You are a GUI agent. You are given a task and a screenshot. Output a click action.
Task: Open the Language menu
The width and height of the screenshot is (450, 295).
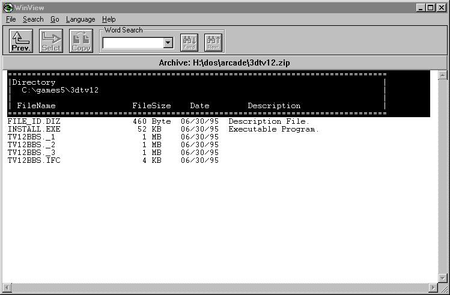click(81, 19)
